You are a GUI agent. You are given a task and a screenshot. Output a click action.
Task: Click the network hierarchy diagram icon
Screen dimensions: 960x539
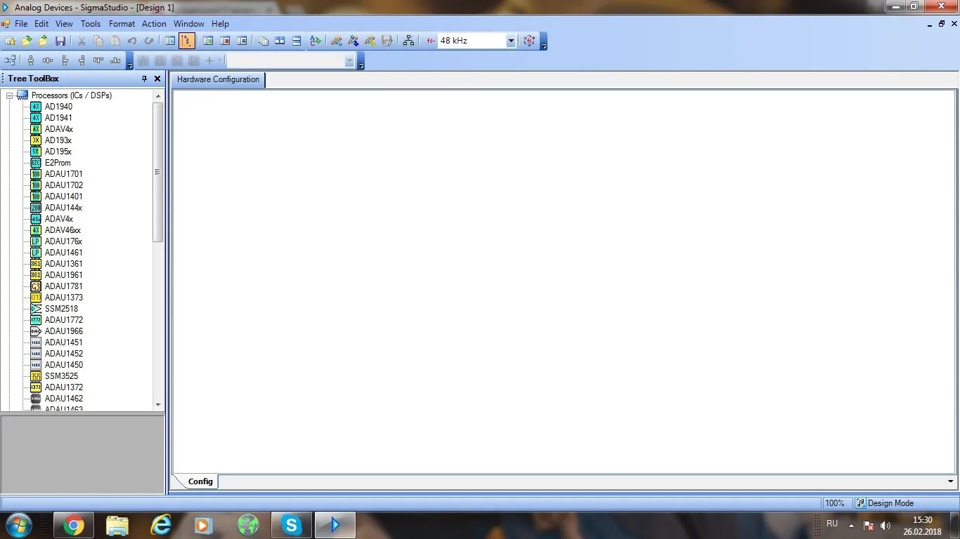point(408,41)
